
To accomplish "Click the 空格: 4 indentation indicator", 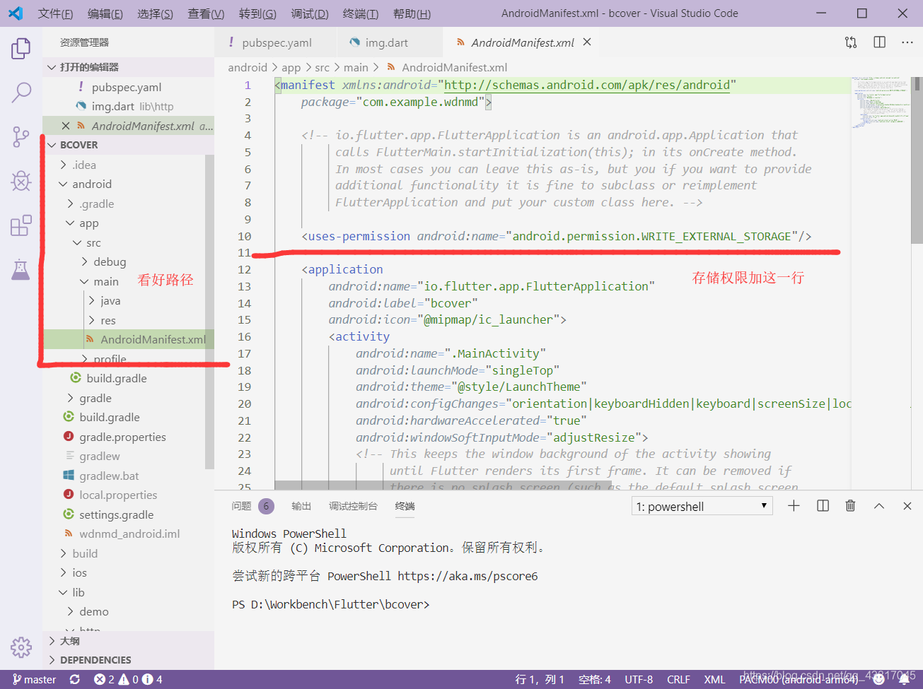I will [x=594, y=679].
